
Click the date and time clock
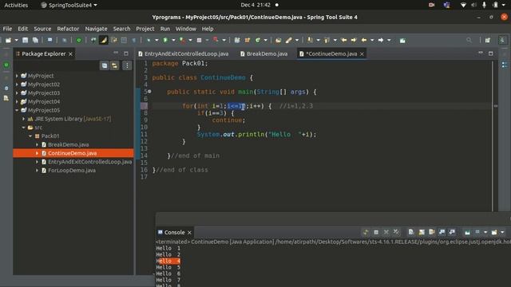point(255,5)
